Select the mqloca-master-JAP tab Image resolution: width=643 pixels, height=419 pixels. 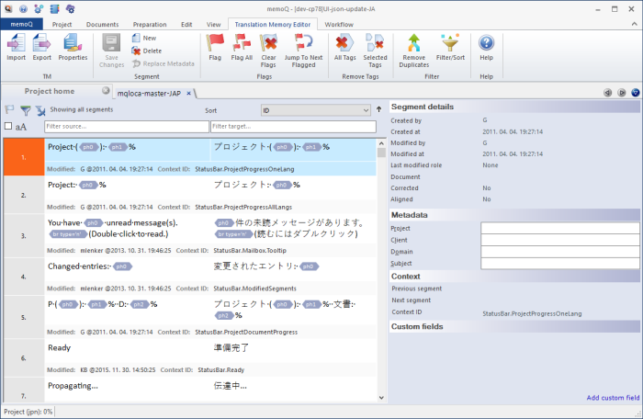pos(149,94)
